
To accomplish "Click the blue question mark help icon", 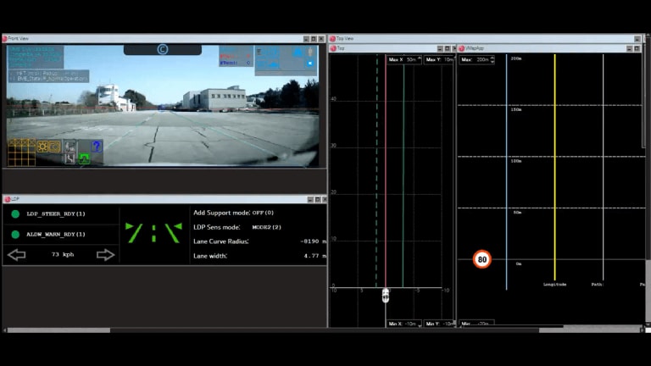I will click(x=96, y=146).
